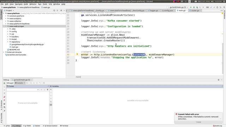
Task: Click the pin tab icon in debug sidebar
Action: tap(4, 111)
